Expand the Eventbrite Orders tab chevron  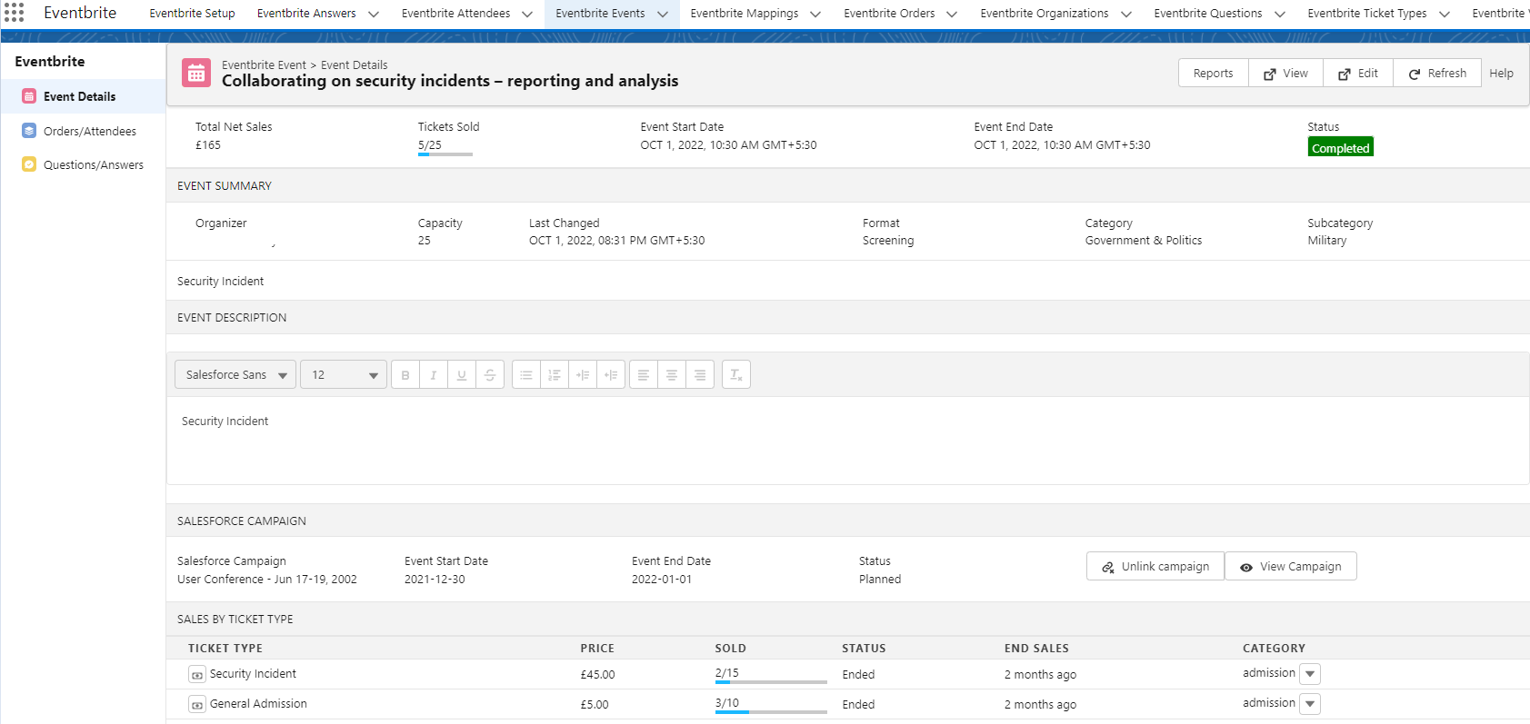coord(952,14)
